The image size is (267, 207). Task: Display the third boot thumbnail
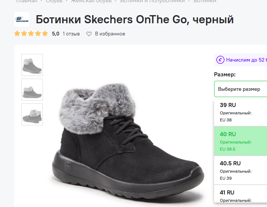[x=32, y=114]
